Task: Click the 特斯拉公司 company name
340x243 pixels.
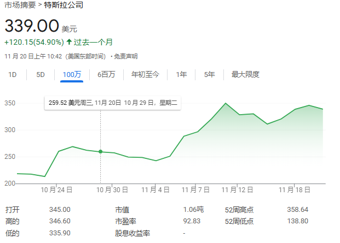Action: tap(64, 5)
